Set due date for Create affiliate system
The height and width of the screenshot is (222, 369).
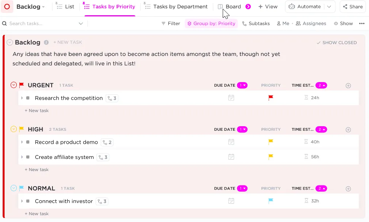231,157
